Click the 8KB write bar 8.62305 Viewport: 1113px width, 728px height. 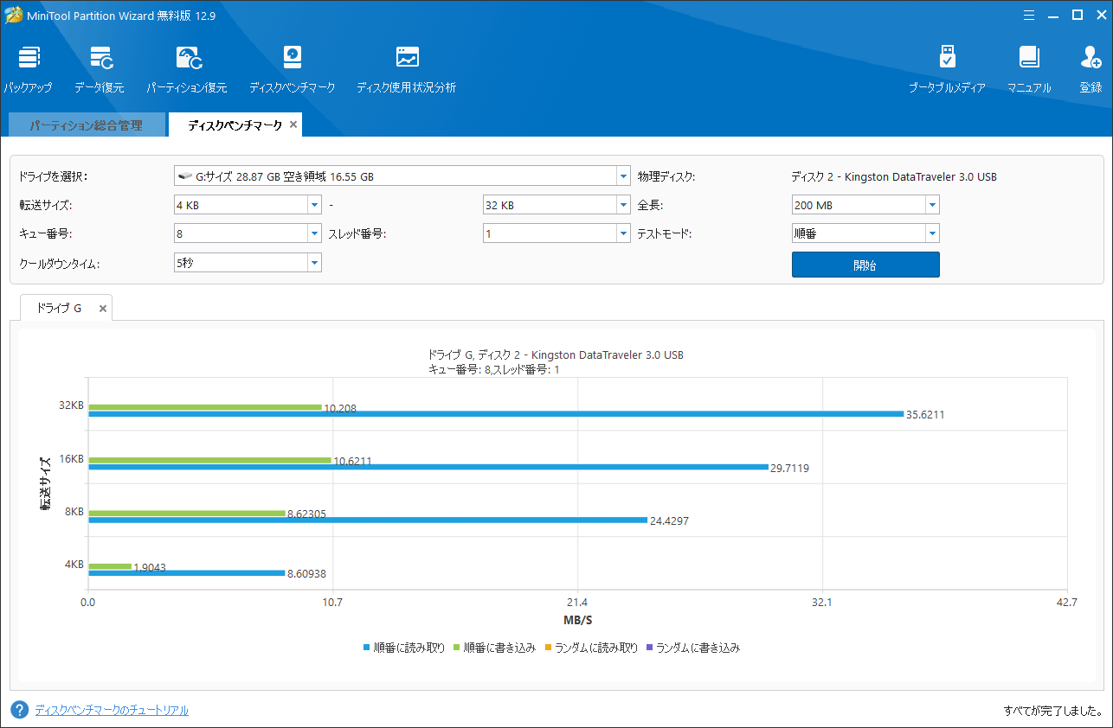pyautogui.click(x=187, y=513)
